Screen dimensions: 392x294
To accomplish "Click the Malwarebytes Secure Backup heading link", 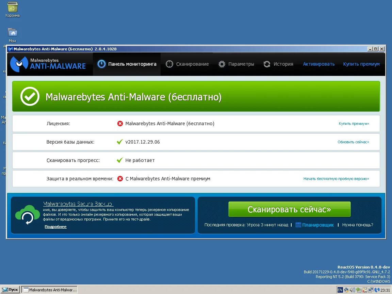I will [78, 204].
